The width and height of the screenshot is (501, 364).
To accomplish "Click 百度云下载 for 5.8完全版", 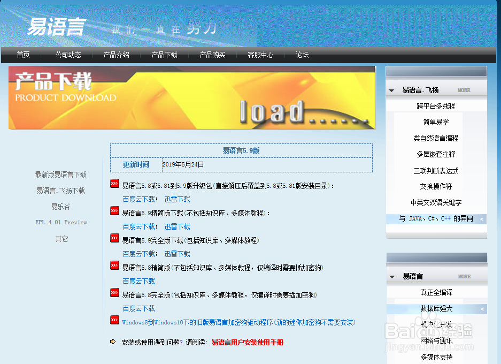I will tap(138, 308).
